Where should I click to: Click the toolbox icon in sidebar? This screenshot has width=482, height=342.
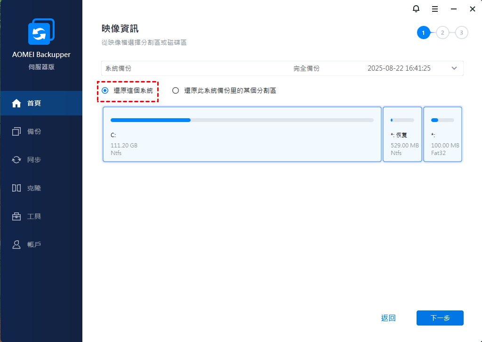(x=16, y=216)
